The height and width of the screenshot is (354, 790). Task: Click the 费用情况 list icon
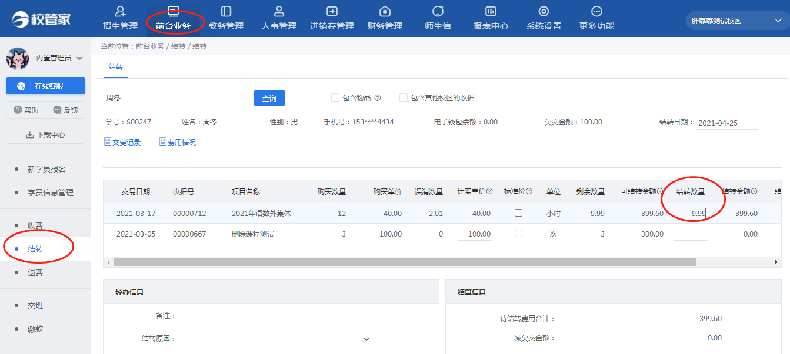click(163, 141)
